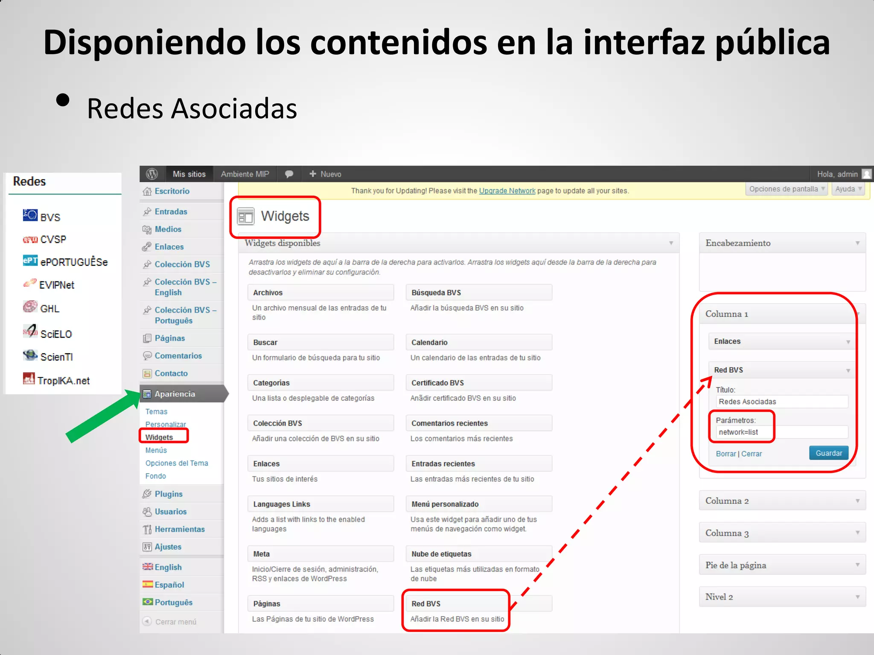874x655 pixels.
Task: Click the Herramientas tools icon
Action: point(147,529)
